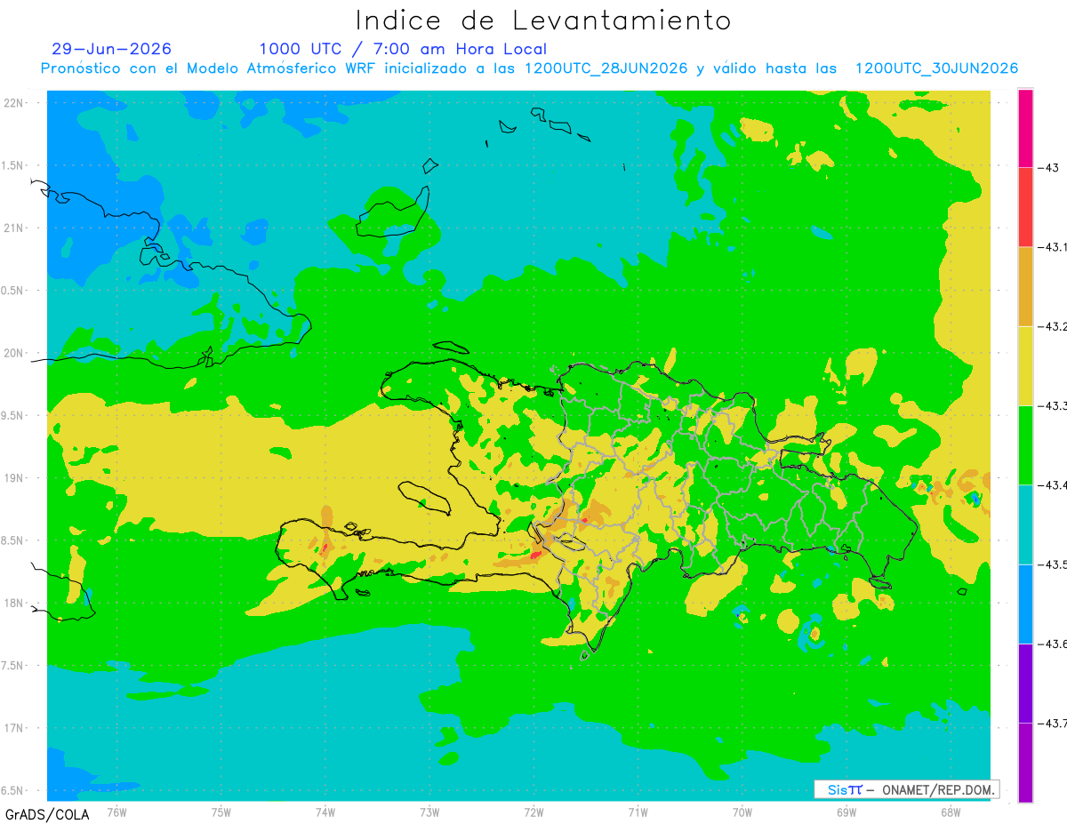Select the '70W' longitude label
The height and width of the screenshot is (824, 1067).
[742, 812]
